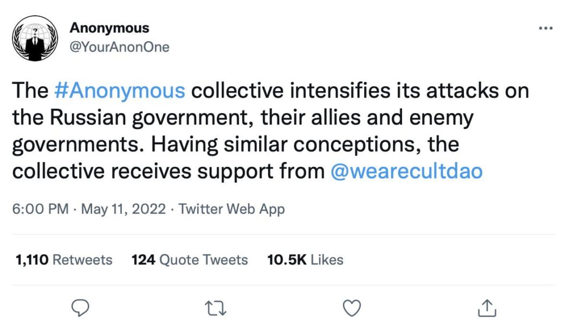Screen dimensions: 569x325
Task: View the 124 Quote Tweets
Action: coord(189,259)
